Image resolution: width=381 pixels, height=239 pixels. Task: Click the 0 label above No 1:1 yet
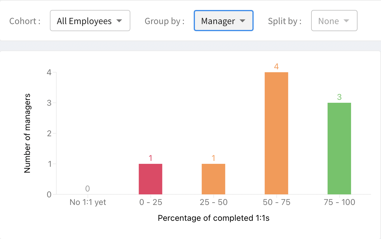coord(87,188)
